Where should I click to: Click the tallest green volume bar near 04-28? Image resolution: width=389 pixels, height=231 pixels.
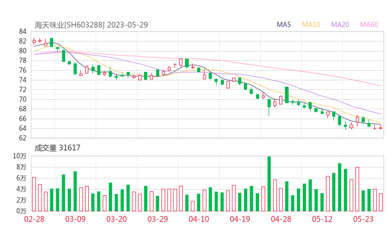pos(269,184)
